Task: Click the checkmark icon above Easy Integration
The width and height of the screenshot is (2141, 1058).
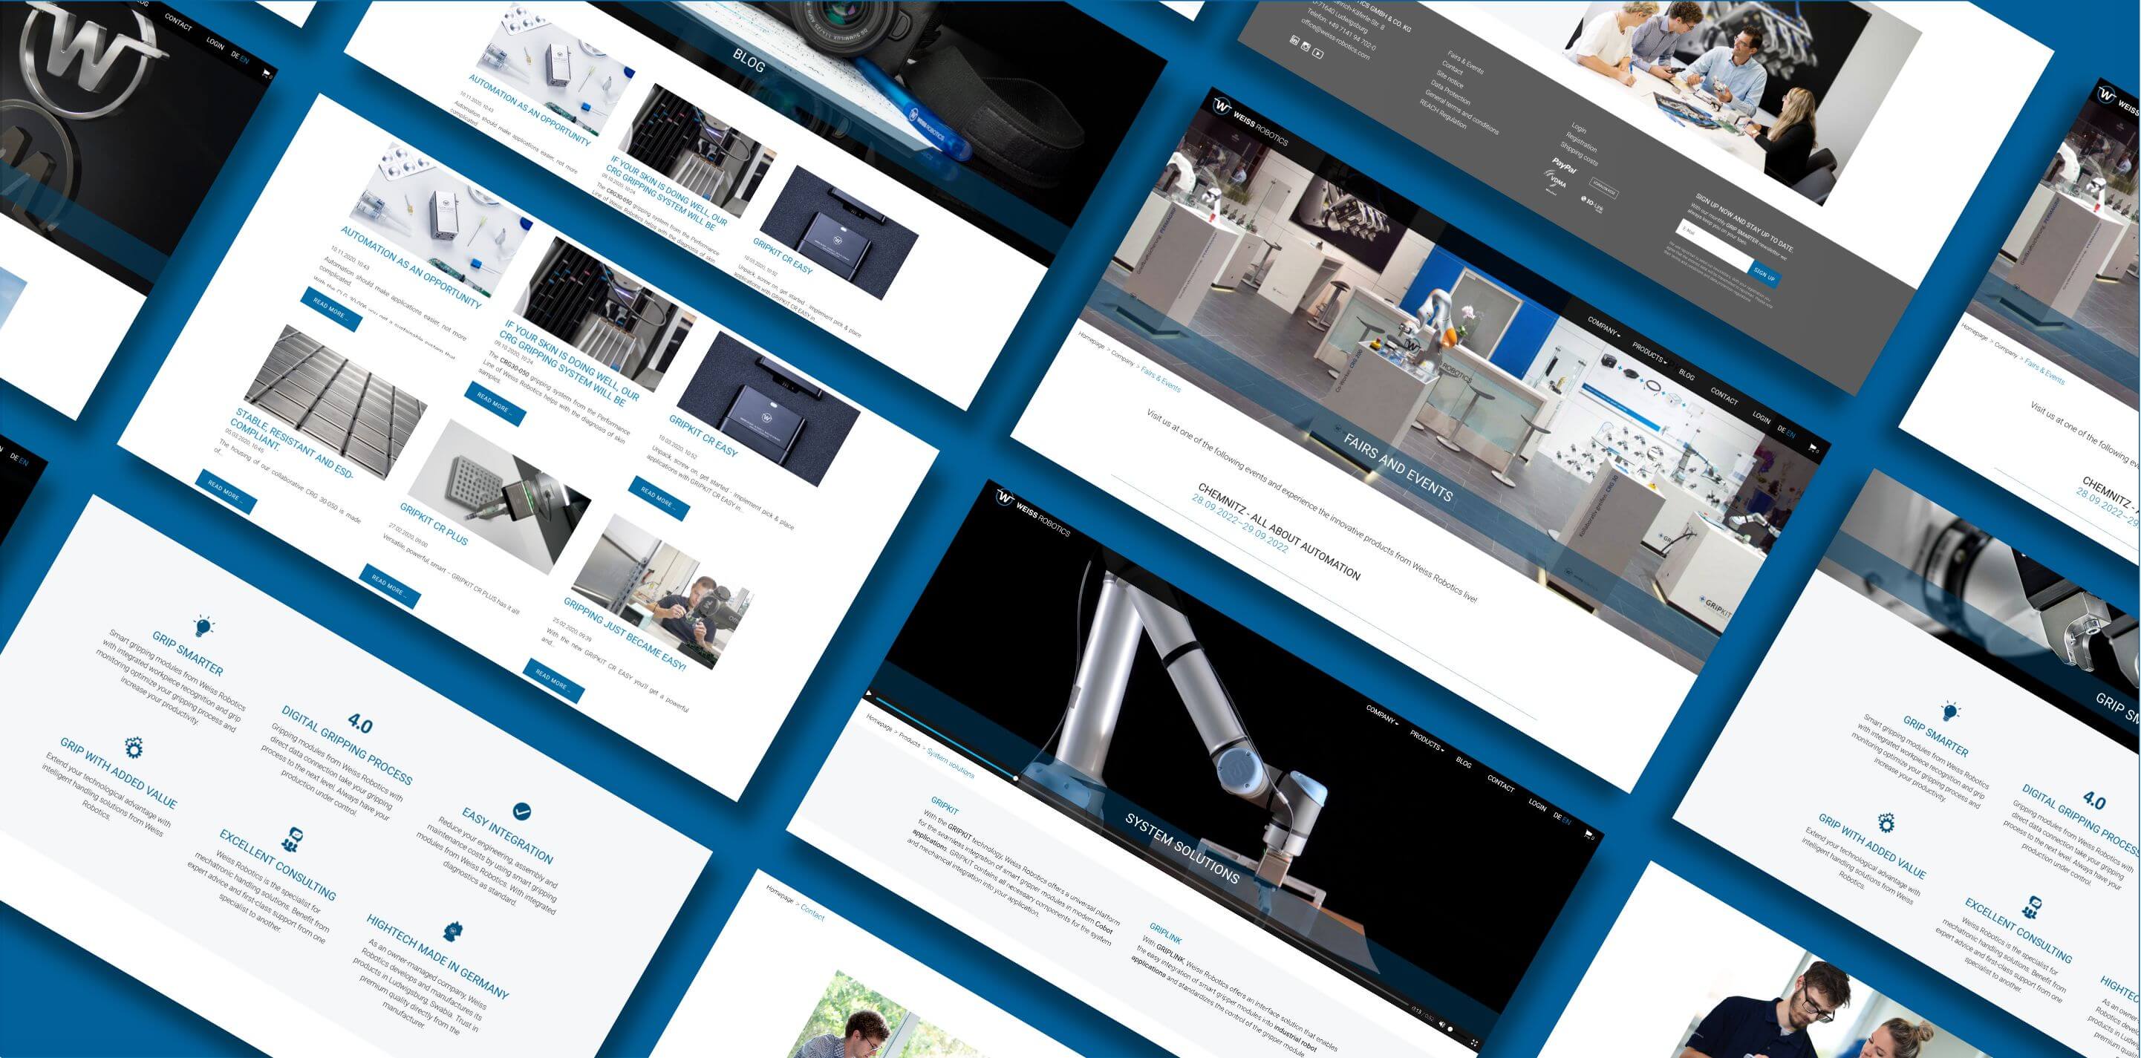Action: pos(521,810)
